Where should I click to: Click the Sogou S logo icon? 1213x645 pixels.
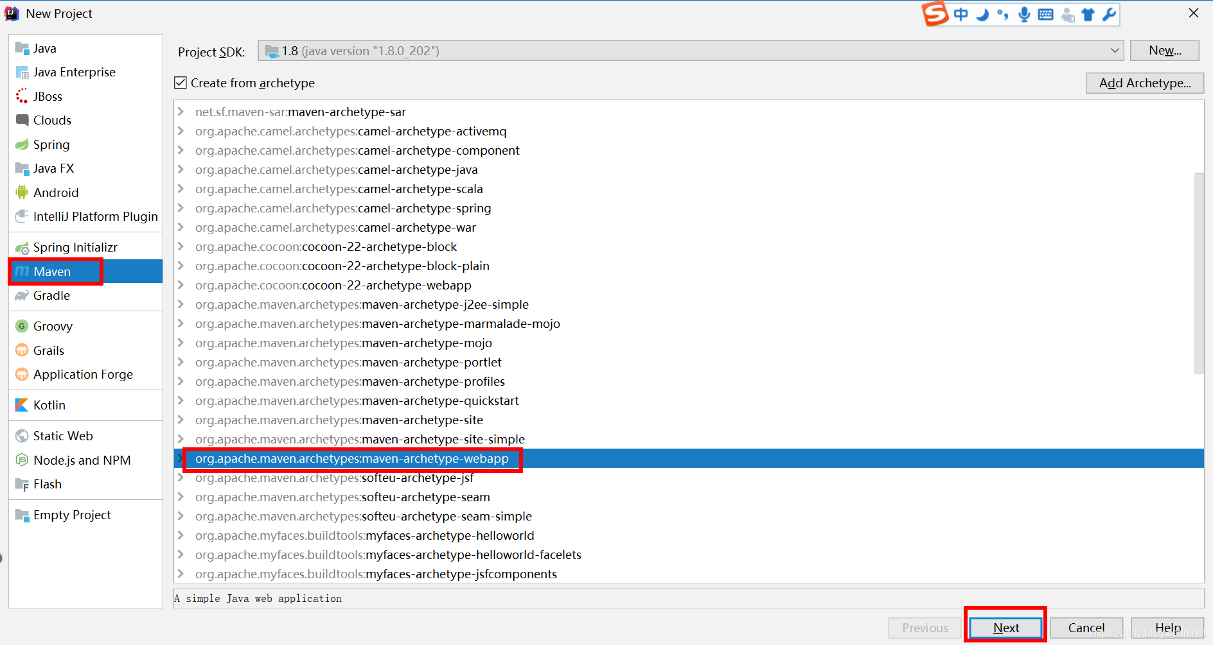(935, 13)
